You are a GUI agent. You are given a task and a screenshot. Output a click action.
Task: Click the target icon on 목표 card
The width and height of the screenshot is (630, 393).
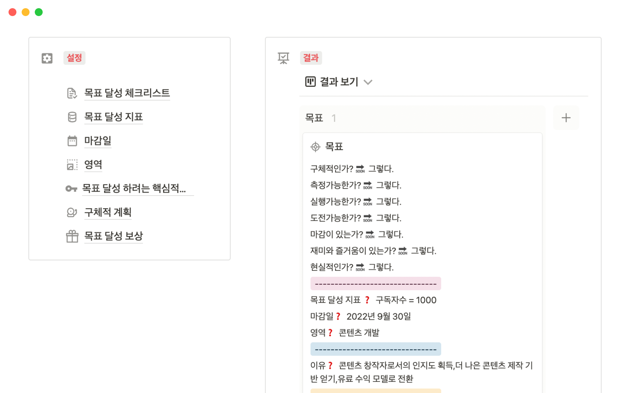(x=315, y=147)
